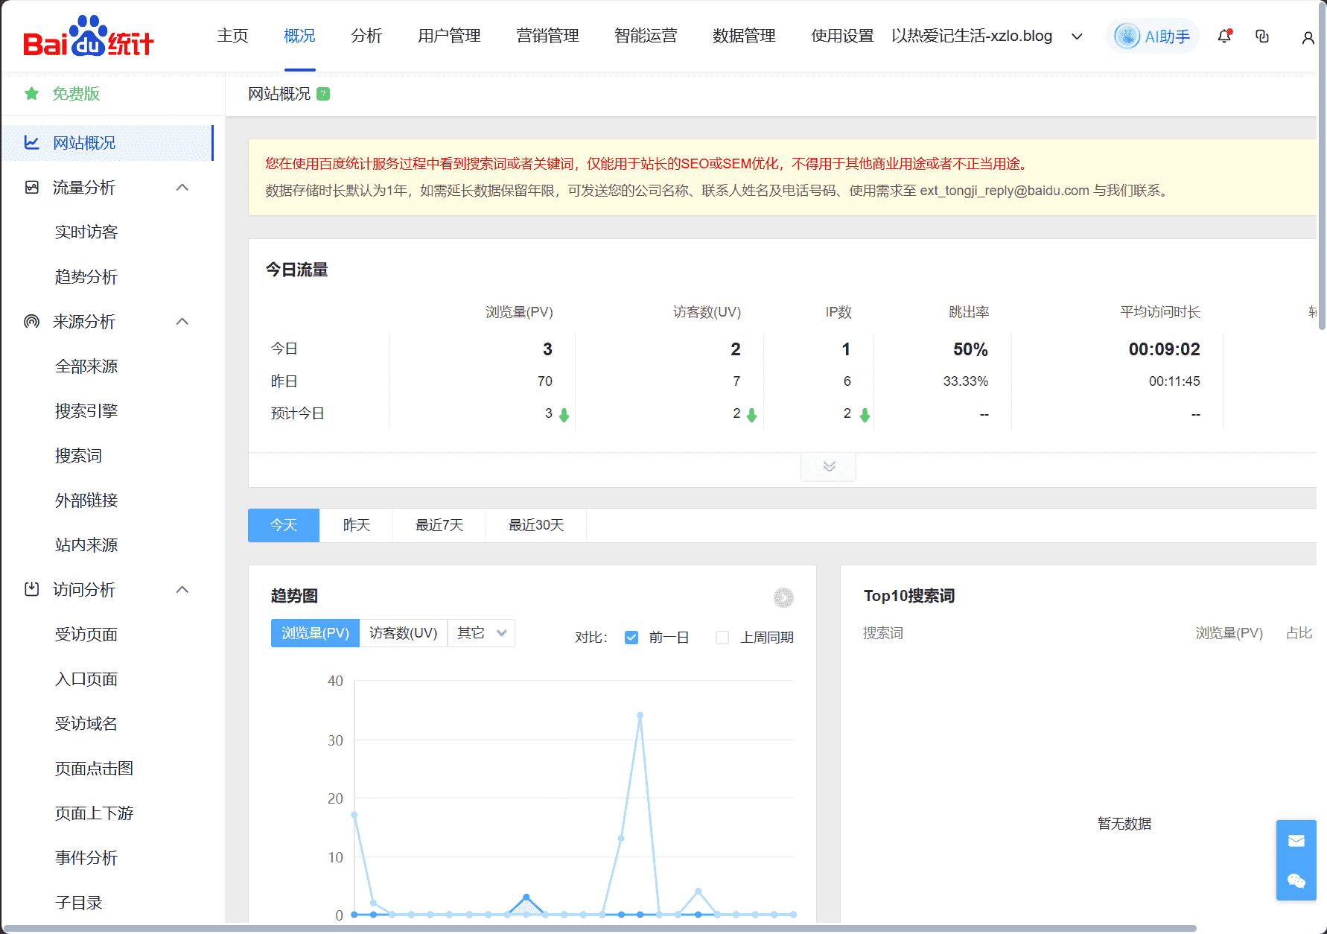
Task: Open the 搜索词 sidebar page
Action: tap(78, 455)
